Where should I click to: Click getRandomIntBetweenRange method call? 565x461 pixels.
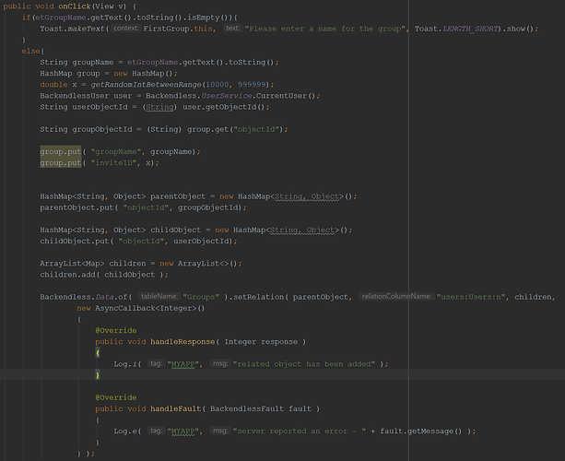tap(146, 84)
